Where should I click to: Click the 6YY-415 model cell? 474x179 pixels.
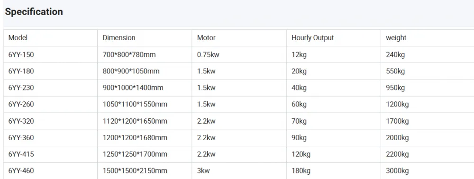click(x=51, y=154)
